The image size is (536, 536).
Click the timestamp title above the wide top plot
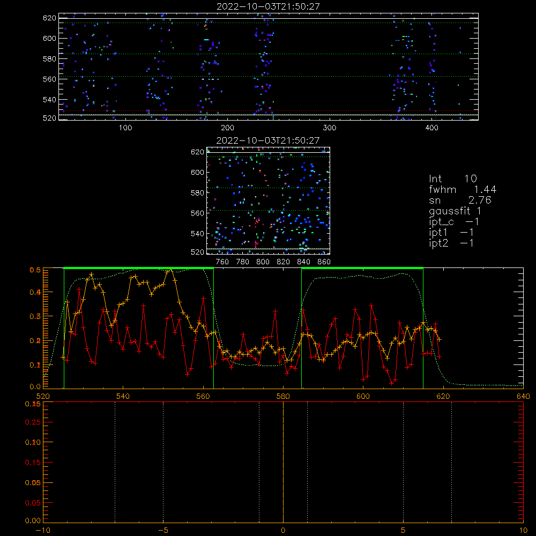268,6
